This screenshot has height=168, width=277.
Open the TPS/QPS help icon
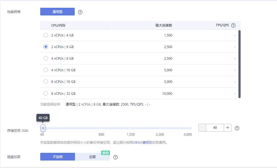click(233, 25)
